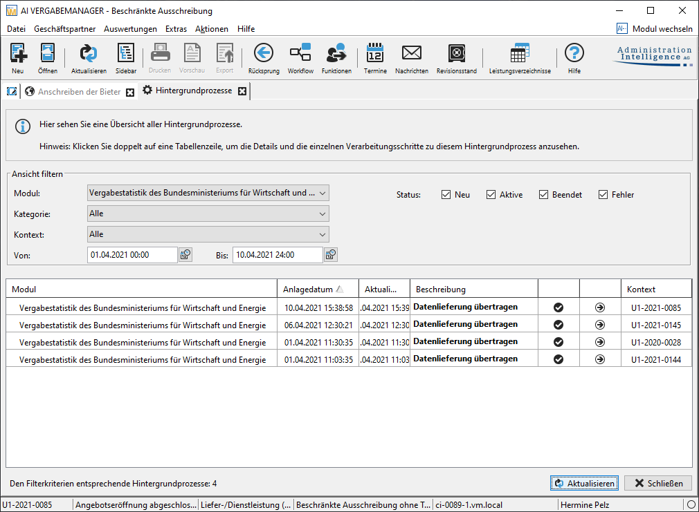
Task: Select the row dated 01.04.2021 11:30:35
Action: tap(349, 343)
